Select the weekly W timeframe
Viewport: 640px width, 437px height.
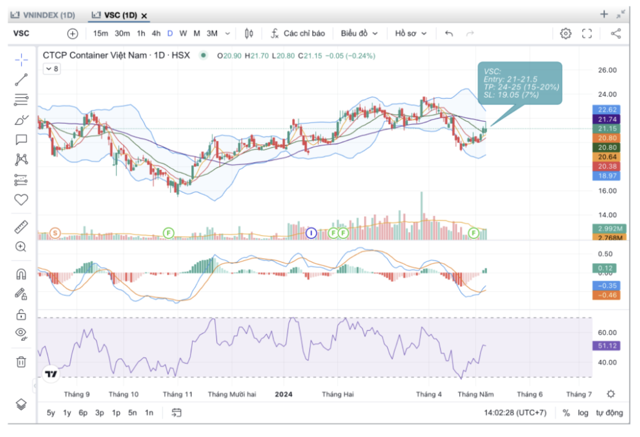183,33
